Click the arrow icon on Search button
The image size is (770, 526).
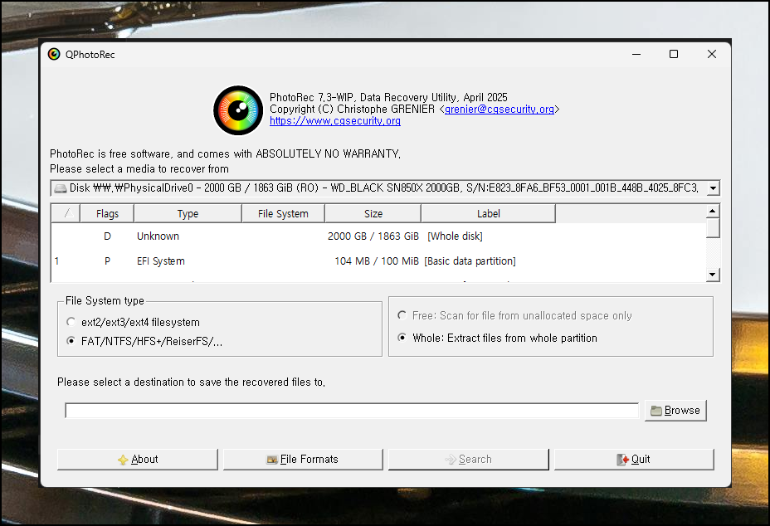click(451, 459)
